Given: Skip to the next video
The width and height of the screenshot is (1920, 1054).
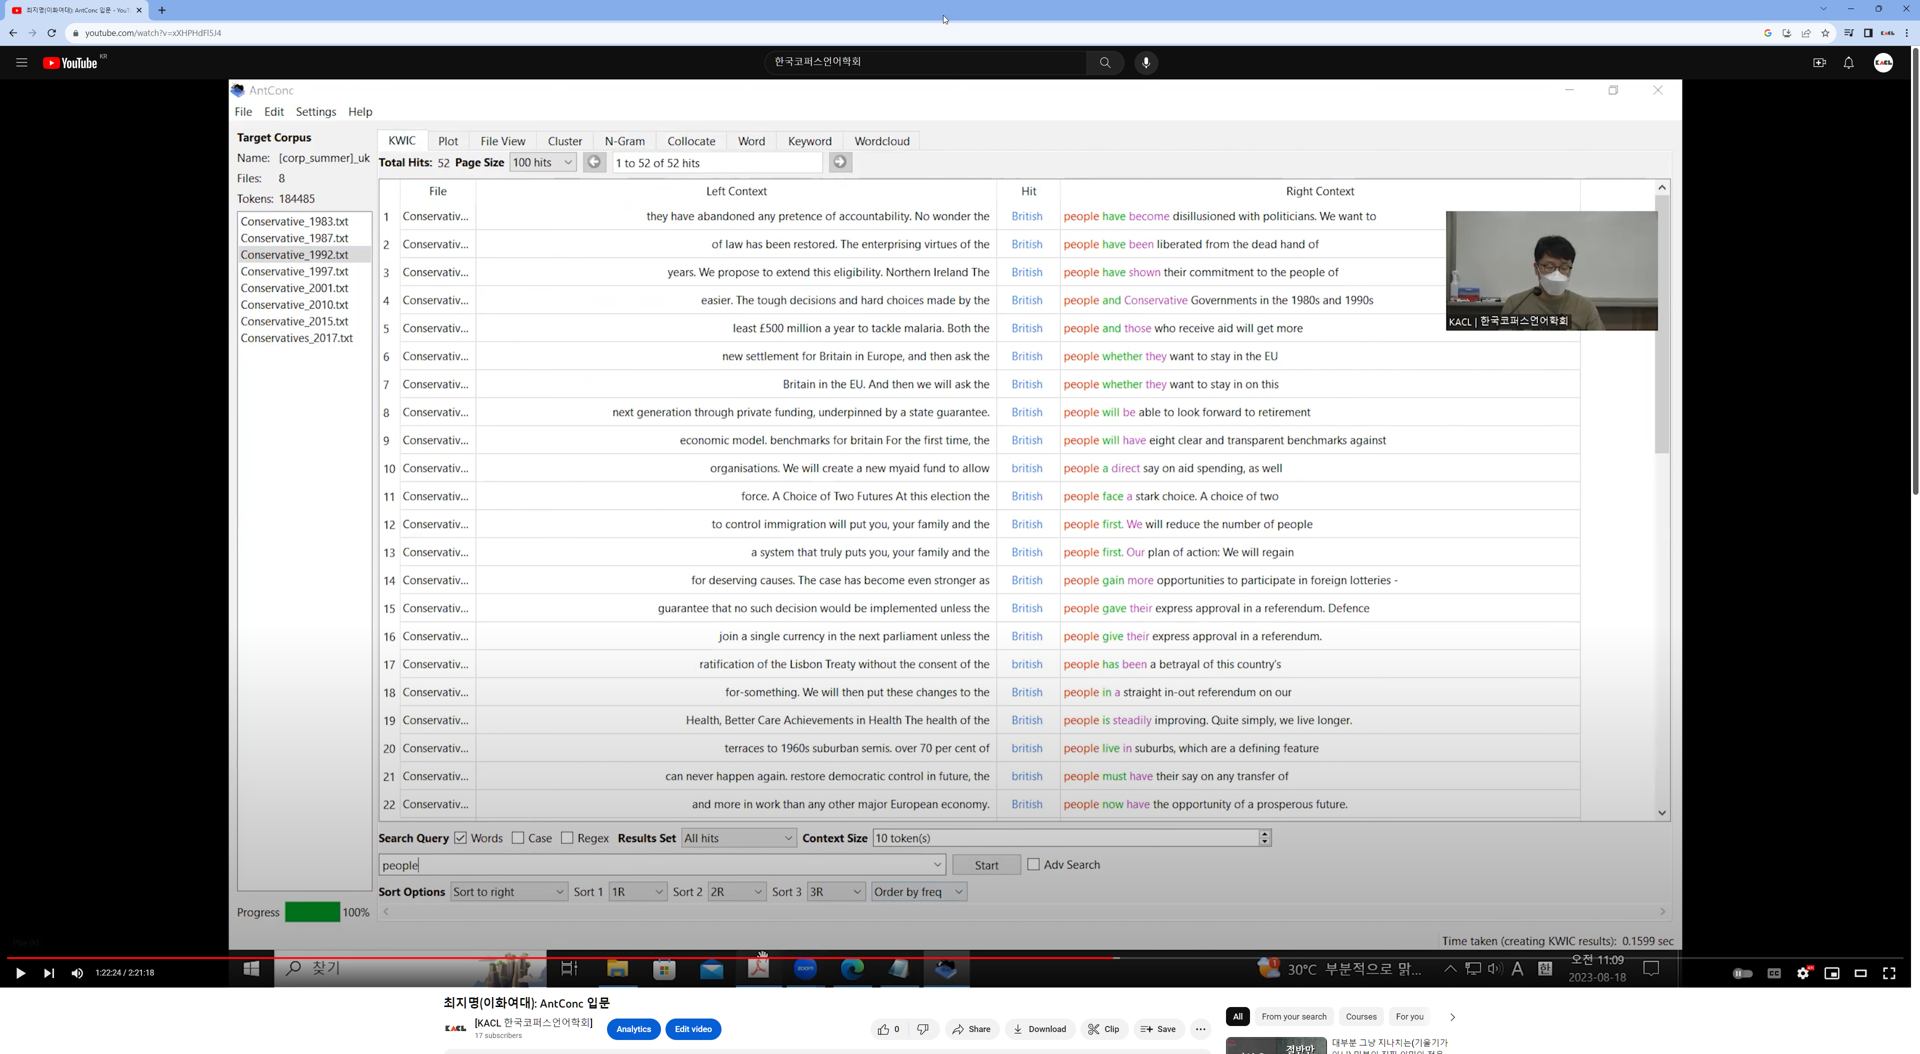Looking at the screenshot, I should (x=48, y=973).
